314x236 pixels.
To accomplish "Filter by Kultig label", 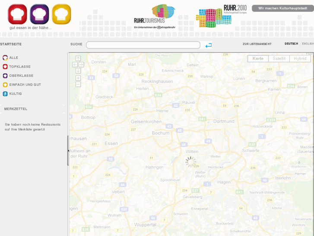I will pos(16,94).
